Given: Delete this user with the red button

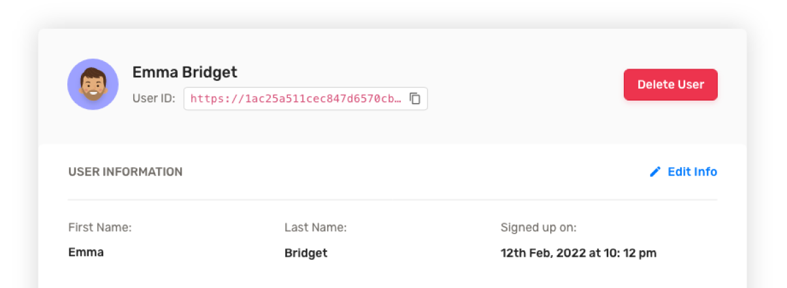Looking at the screenshot, I should pos(670,85).
